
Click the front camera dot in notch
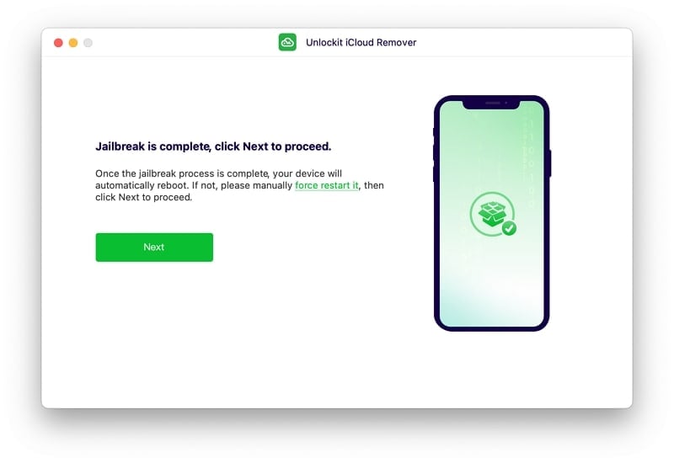pos(506,103)
